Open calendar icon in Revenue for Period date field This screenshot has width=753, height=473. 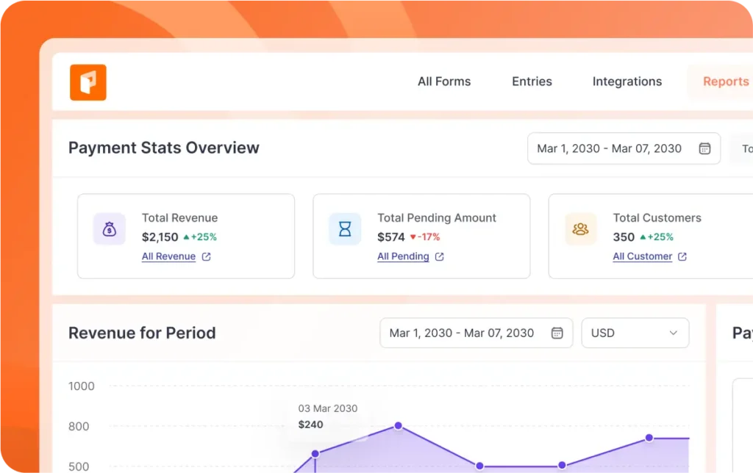tap(557, 333)
